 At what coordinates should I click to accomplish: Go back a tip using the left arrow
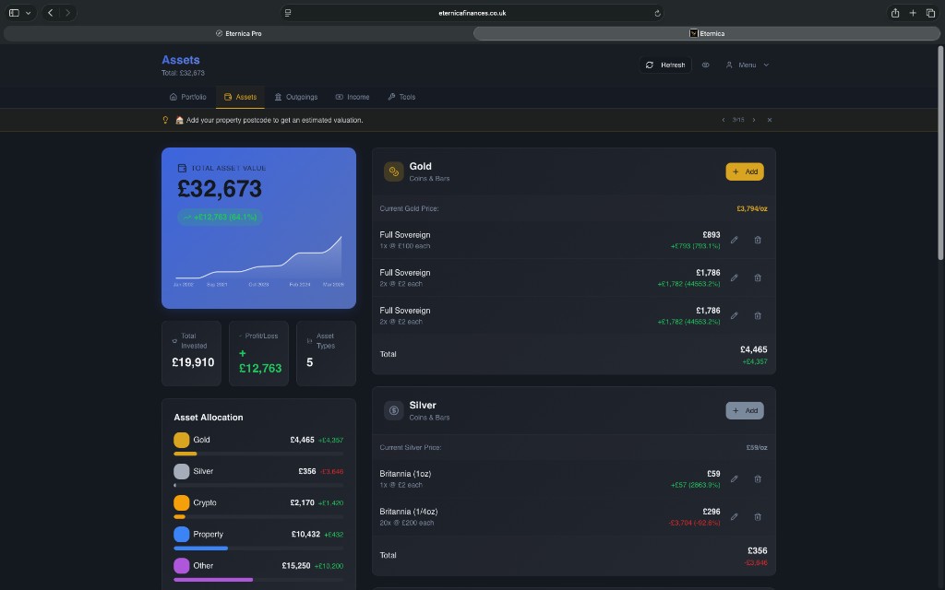click(x=724, y=120)
